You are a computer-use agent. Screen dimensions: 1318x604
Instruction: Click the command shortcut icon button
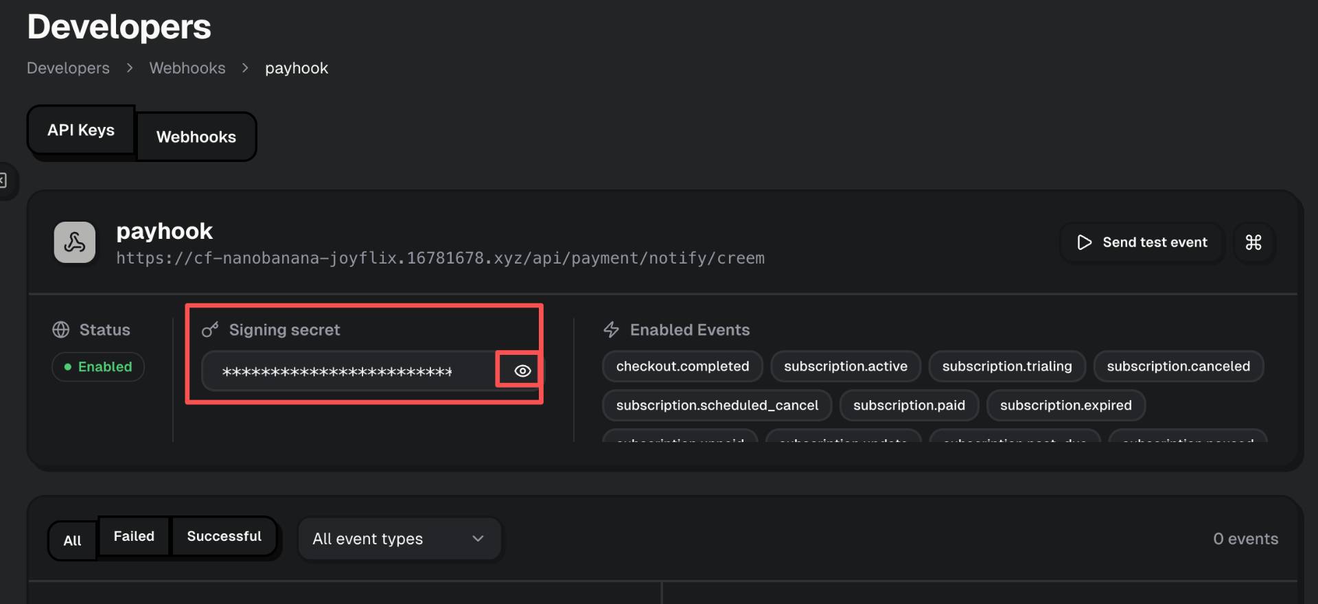coord(1253,242)
